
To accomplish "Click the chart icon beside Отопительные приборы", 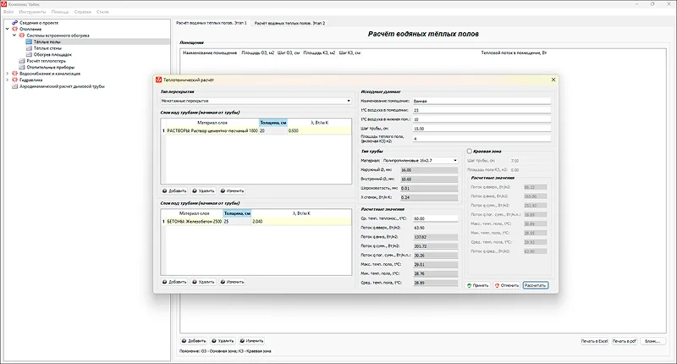I will pos(22,68).
